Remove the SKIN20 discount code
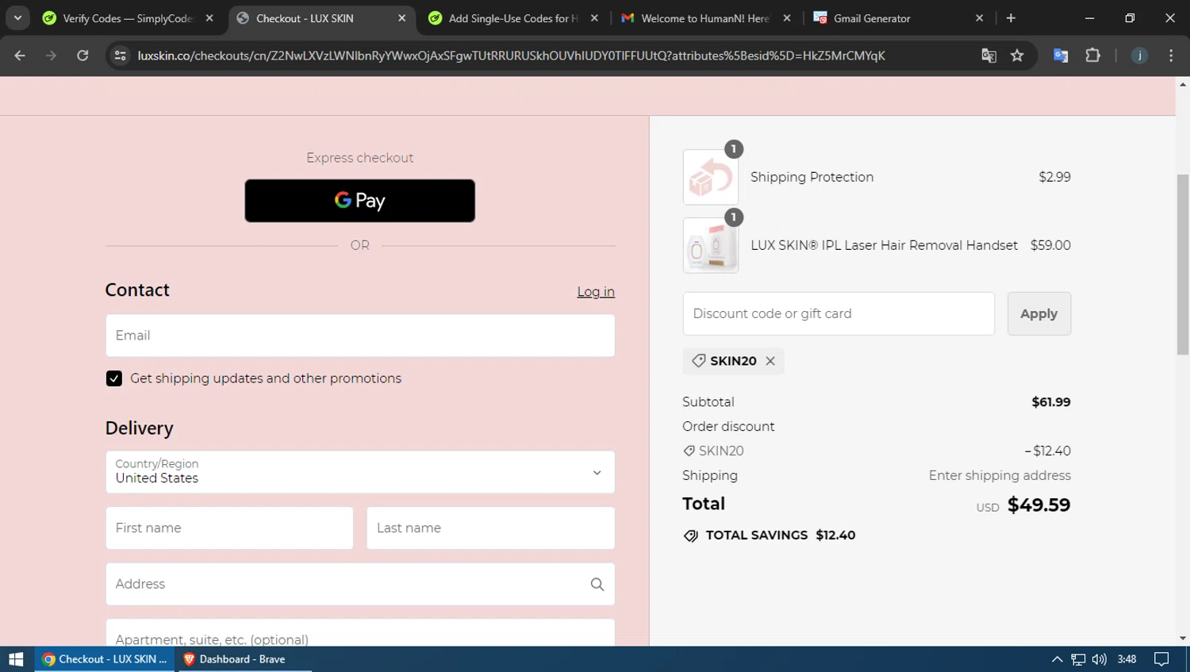 pos(770,361)
